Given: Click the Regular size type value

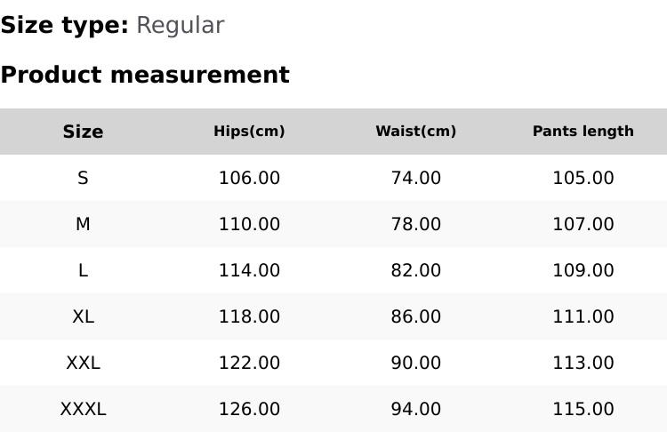Looking at the screenshot, I should click(x=180, y=26).
